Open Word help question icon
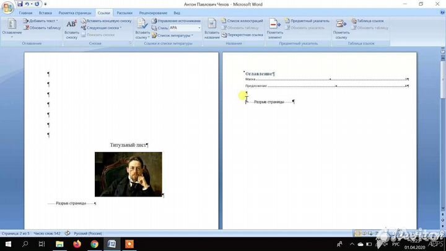 tap(442, 12)
